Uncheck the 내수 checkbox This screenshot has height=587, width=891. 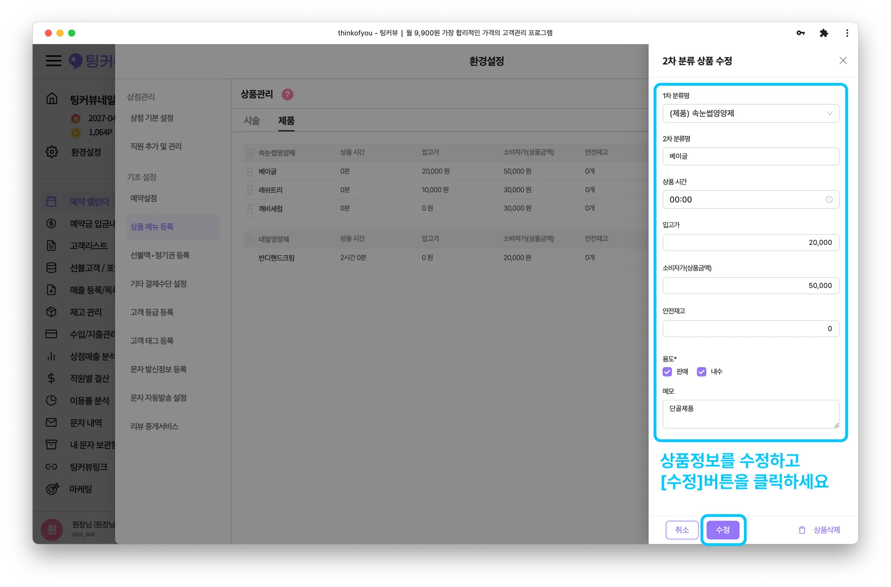pyautogui.click(x=701, y=371)
